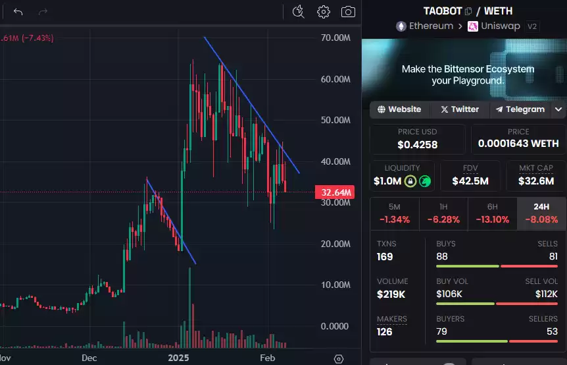Image resolution: width=567 pixels, height=365 pixels.
Task: Click the MKT CAP $32.6M value
Action: (536, 181)
